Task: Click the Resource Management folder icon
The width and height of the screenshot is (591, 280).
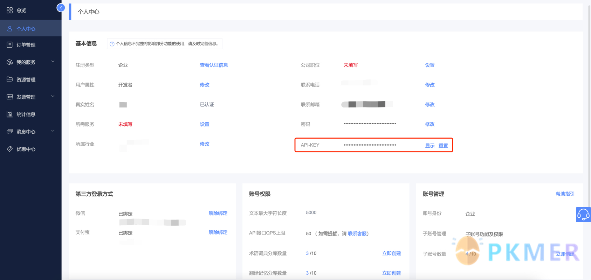Action: coord(9,79)
